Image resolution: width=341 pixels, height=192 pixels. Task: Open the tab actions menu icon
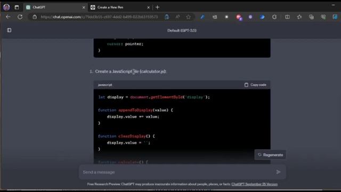[x=17, y=7]
